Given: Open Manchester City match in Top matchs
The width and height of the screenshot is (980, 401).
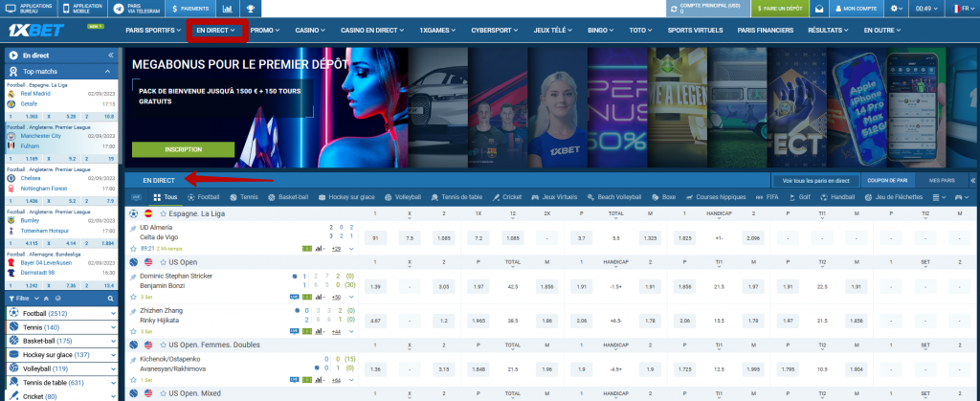Looking at the screenshot, I should click(x=60, y=141).
